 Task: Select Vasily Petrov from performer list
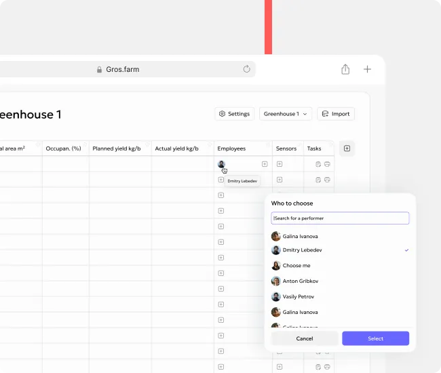coord(298,296)
